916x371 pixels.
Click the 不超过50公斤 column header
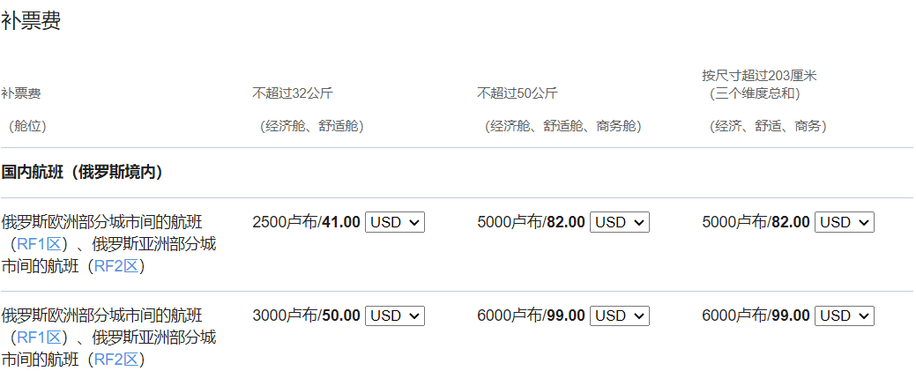(x=517, y=93)
